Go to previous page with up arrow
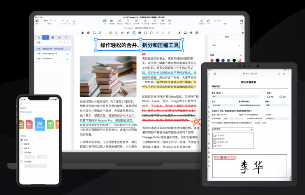The width and height of the screenshot is (305, 195). (63, 21)
